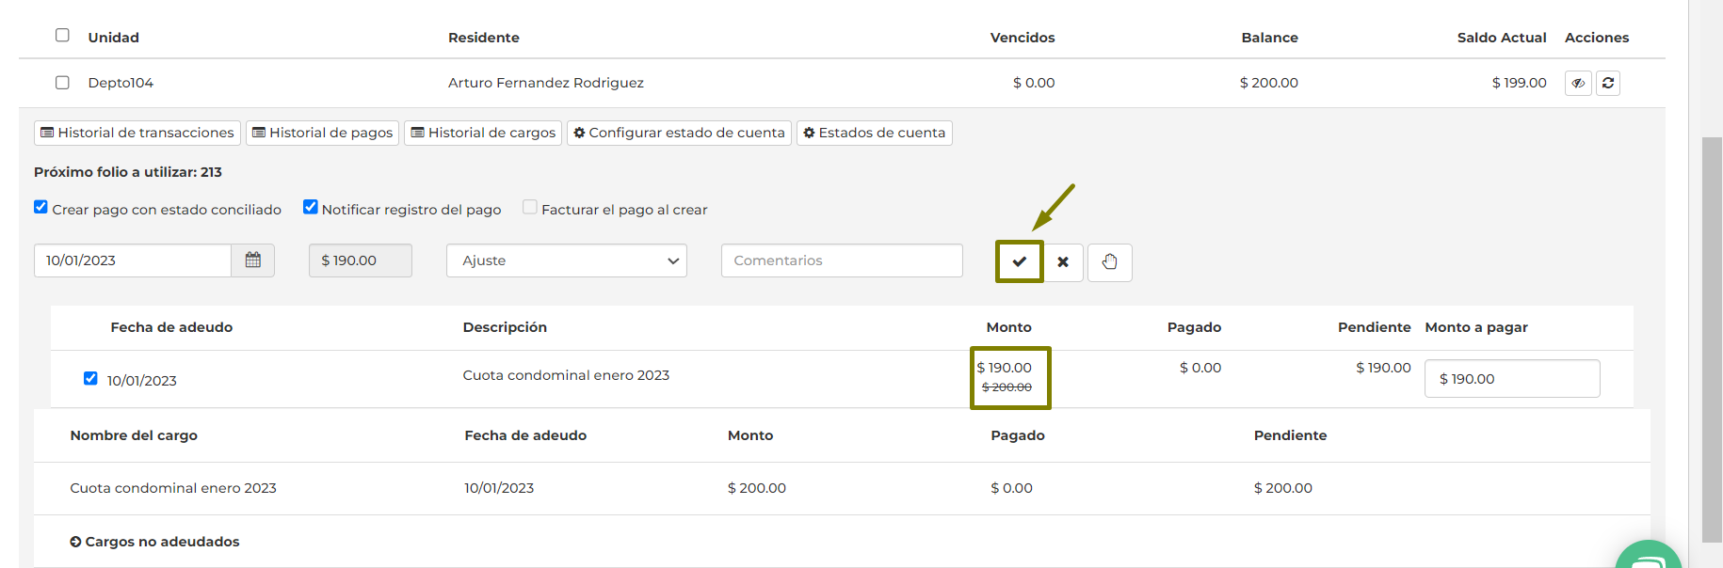Screen dimensions: 1723x568
Task: Toggle the select-all Unidad header checkbox
Action: (x=62, y=36)
